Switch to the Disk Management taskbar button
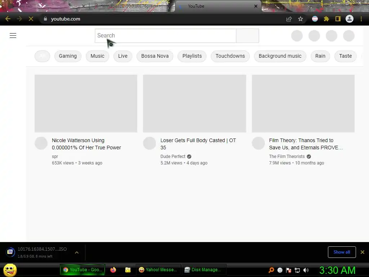This screenshot has height=277, width=369. (x=204, y=270)
